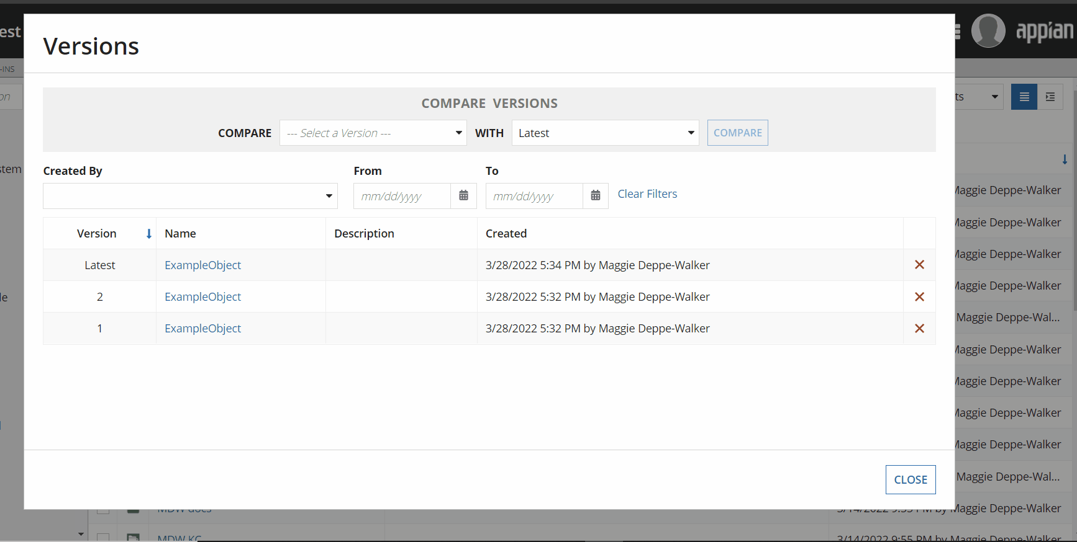Image resolution: width=1077 pixels, height=542 pixels.
Task: Clear the version filters
Action: coord(647,194)
